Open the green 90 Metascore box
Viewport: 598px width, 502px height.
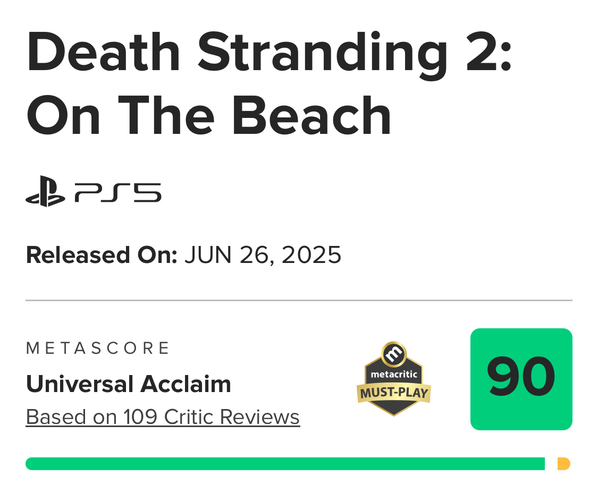[x=521, y=379]
